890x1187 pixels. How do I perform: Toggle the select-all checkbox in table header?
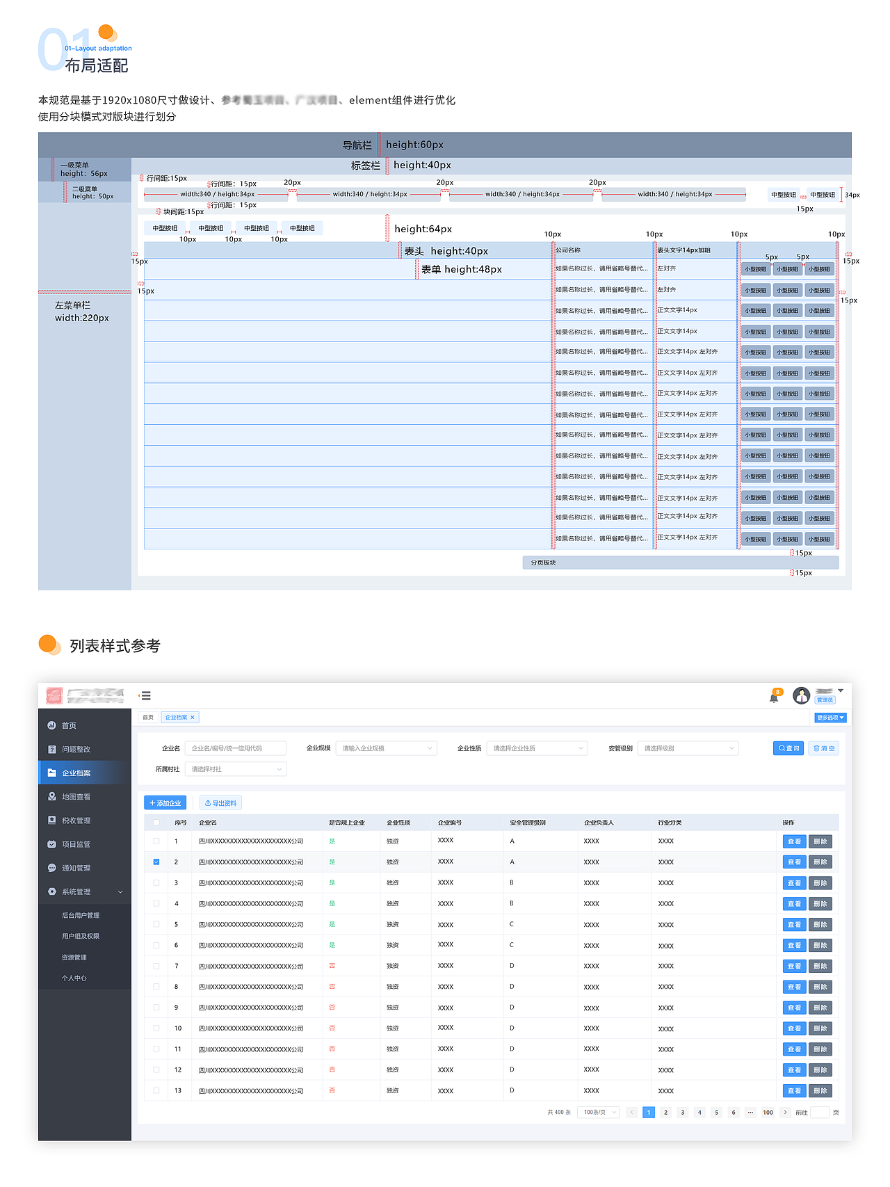point(156,823)
